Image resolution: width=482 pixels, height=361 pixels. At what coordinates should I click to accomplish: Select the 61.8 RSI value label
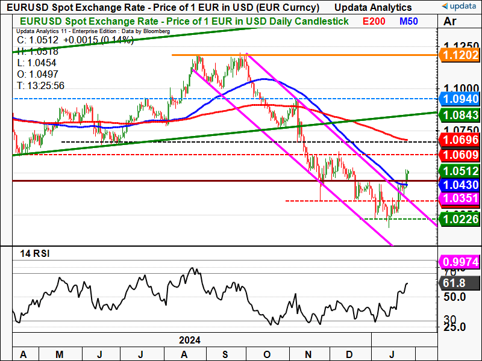(x=460, y=283)
